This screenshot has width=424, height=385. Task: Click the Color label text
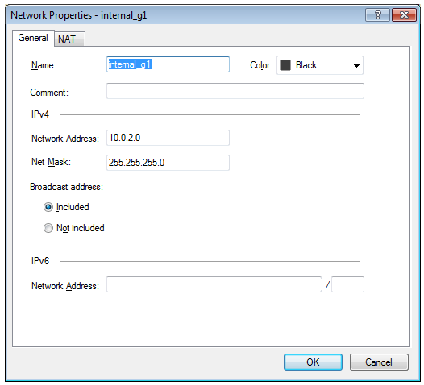pyautogui.click(x=261, y=65)
